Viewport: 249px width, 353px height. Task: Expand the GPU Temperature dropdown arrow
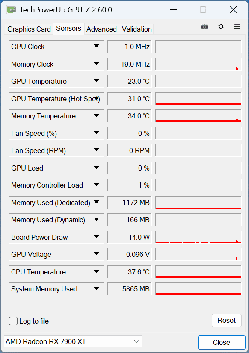96,81
